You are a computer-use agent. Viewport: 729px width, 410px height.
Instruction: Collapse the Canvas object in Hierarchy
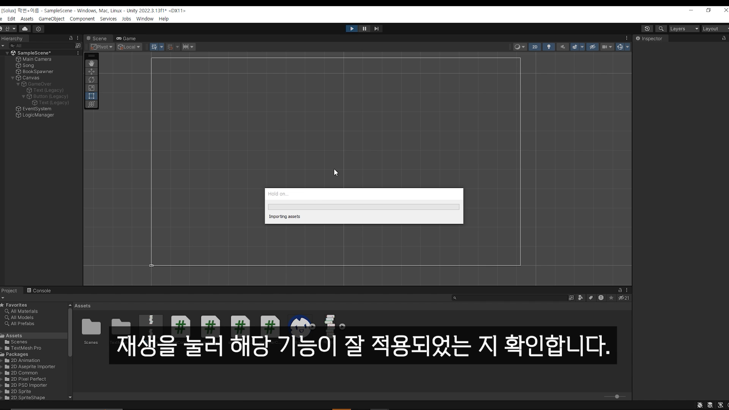tap(13, 78)
